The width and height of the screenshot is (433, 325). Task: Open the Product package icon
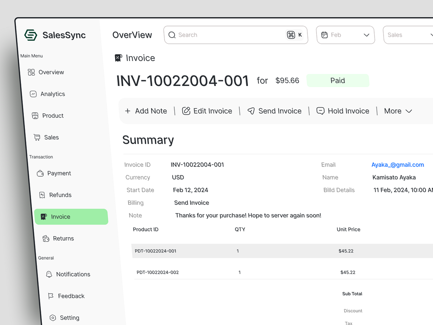click(35, 116)
